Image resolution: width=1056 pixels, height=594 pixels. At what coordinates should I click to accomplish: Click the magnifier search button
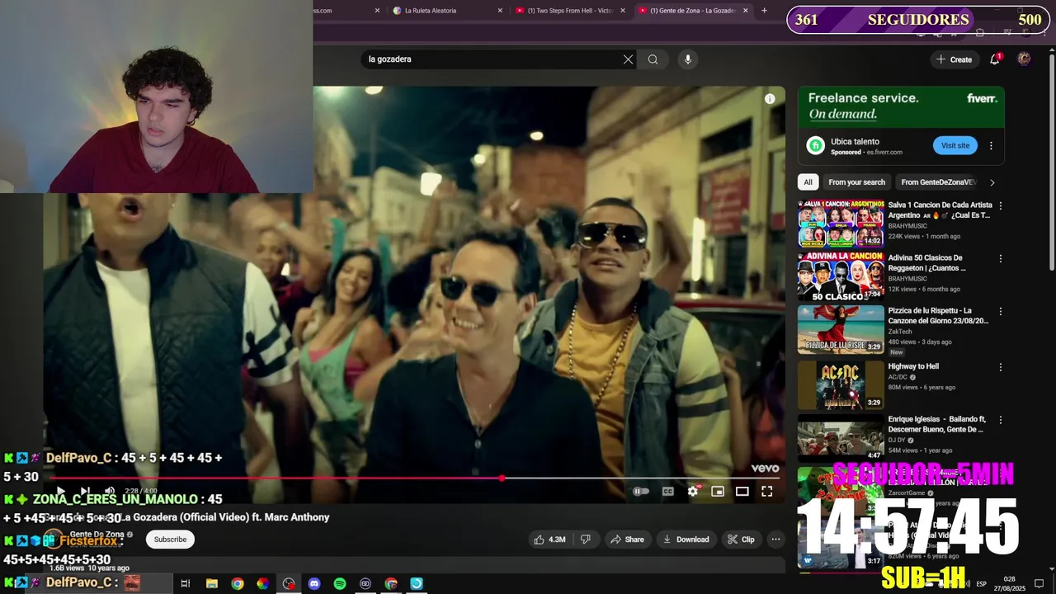pos(653,59)
